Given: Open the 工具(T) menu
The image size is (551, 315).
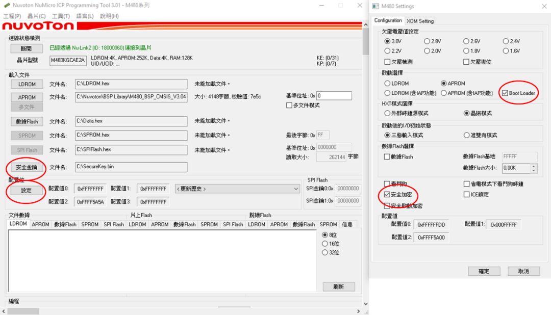Looking at the screenshot, I should 61,16.
